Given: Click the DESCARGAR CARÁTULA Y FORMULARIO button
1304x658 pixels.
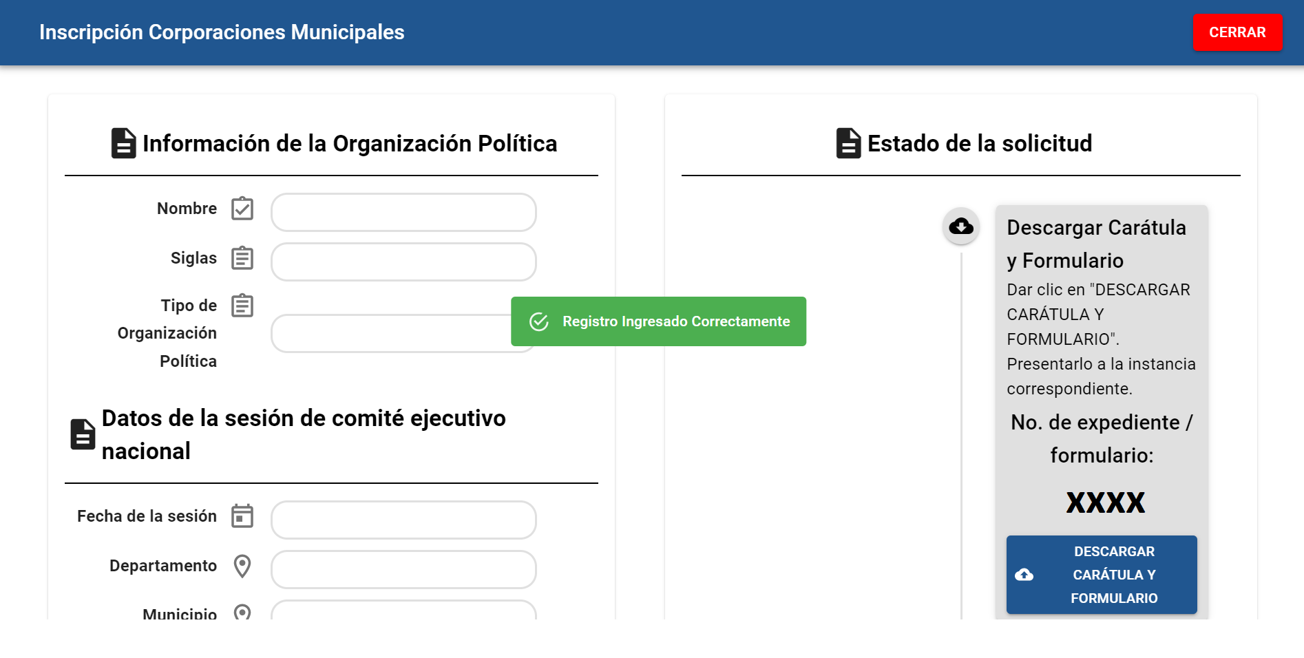Looking at the screenshot, I should 1101,575.
